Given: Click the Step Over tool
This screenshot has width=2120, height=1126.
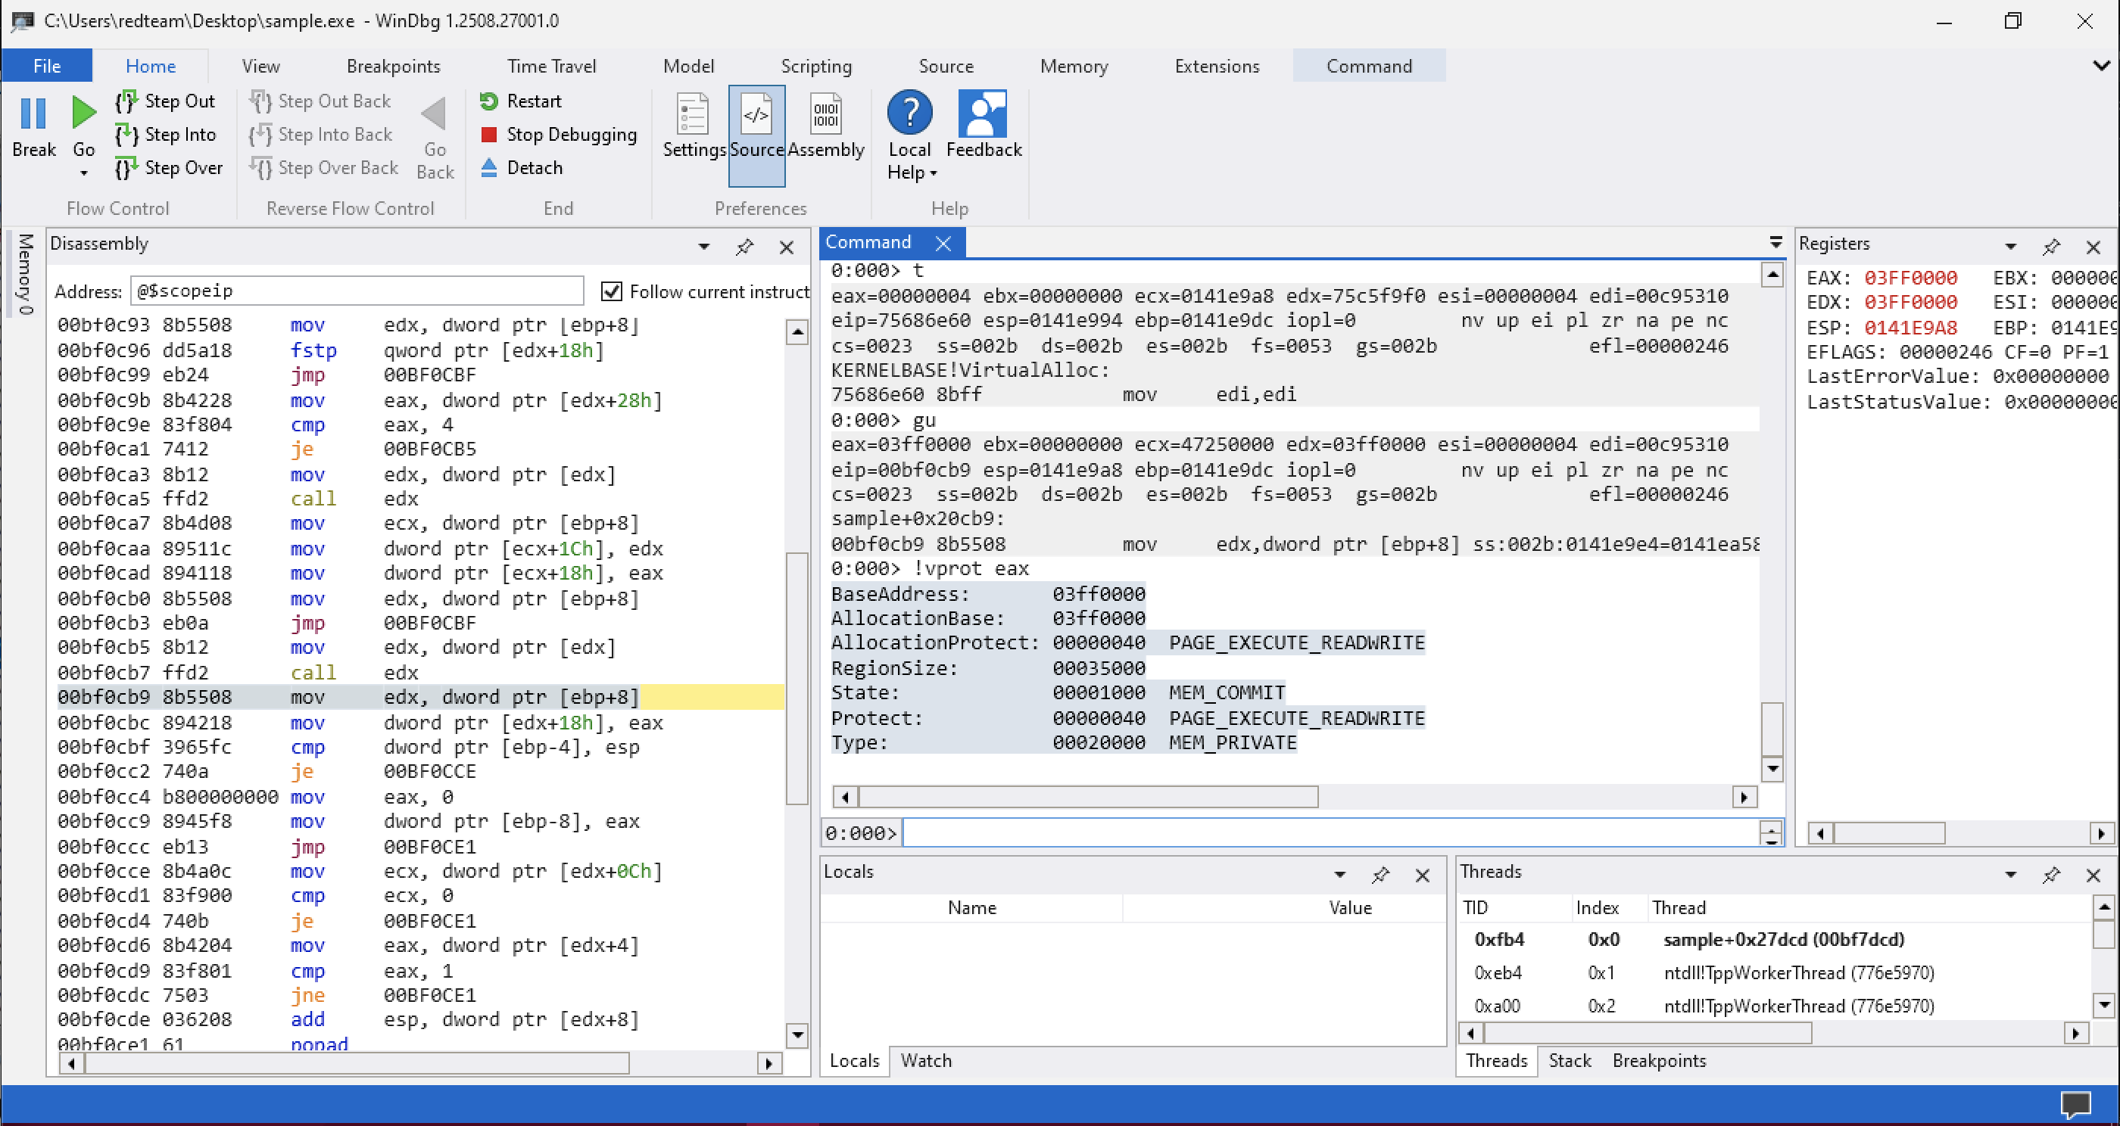Looking at the screenshot, I should [x=169, y=168].
